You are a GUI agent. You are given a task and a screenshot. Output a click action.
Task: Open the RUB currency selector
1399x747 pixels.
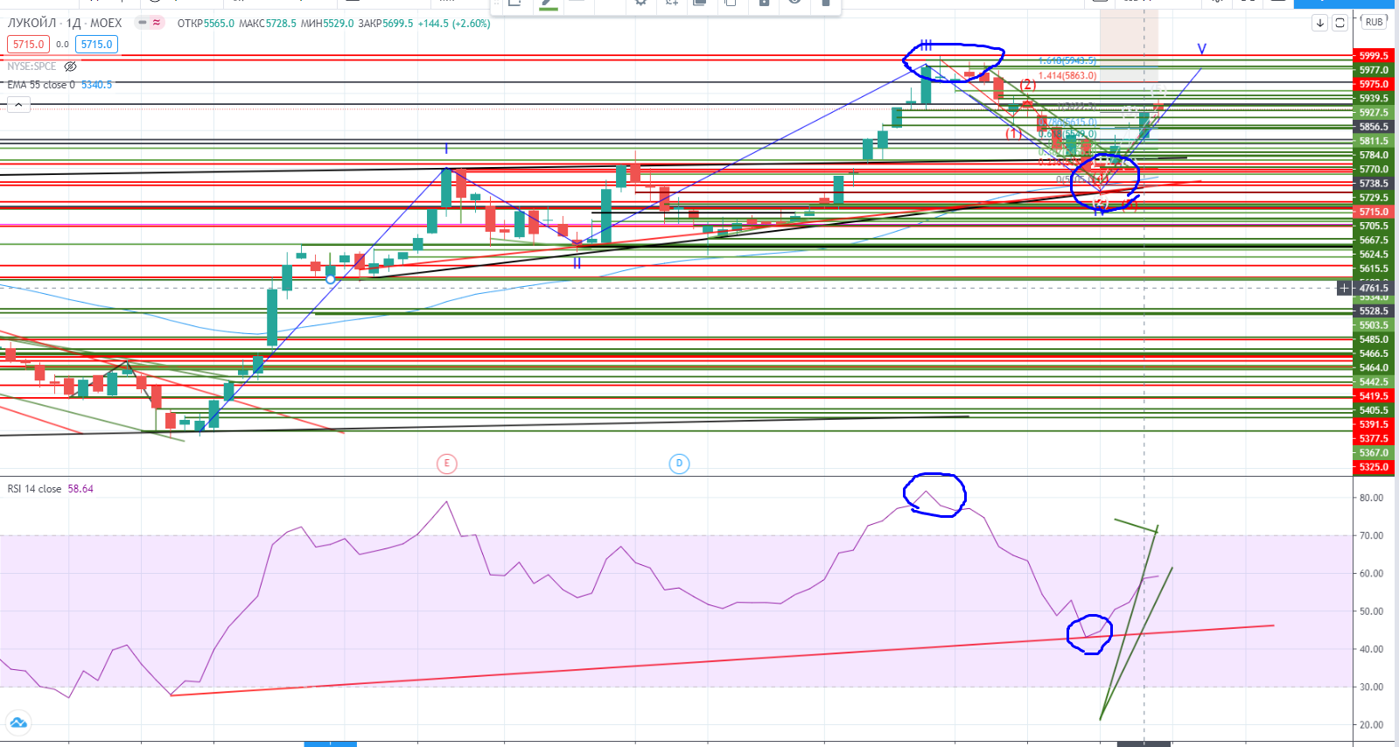coord(1374,22)
